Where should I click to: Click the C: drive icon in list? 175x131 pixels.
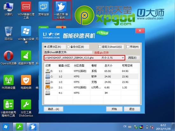click(x=48, y=77)
